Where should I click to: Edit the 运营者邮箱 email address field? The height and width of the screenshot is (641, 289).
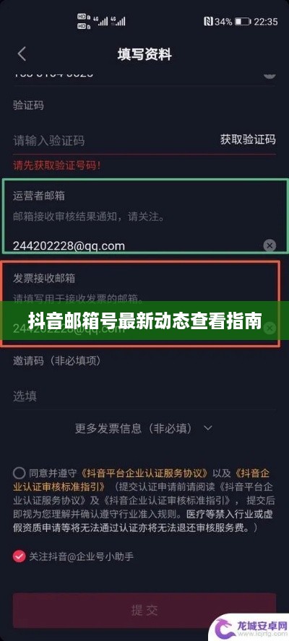tap(137, 245)
